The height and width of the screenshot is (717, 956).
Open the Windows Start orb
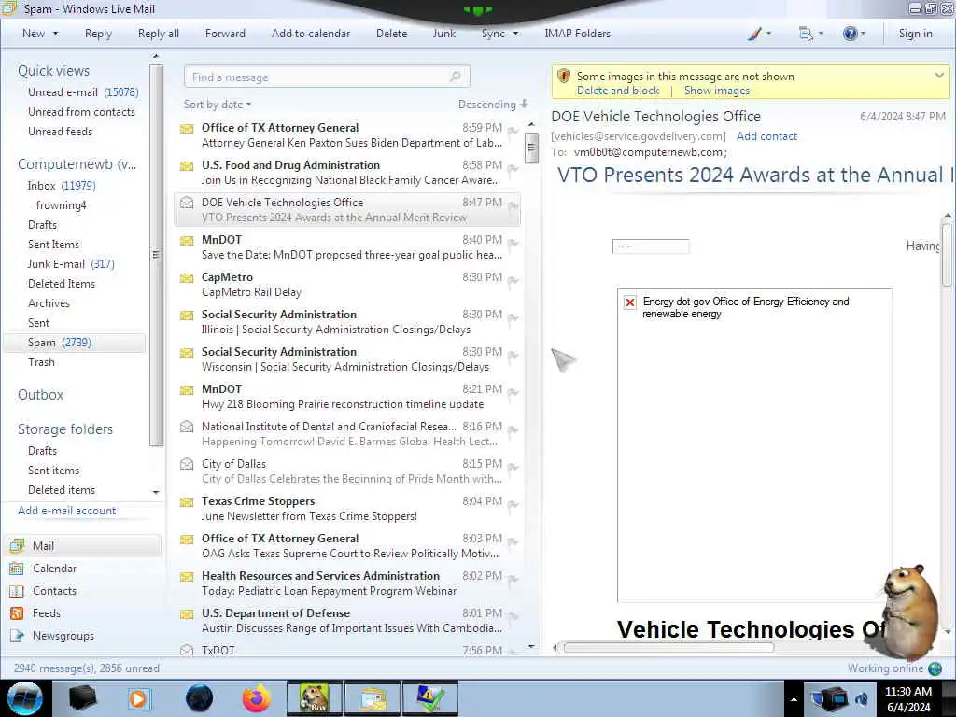(x=25, y=698)
